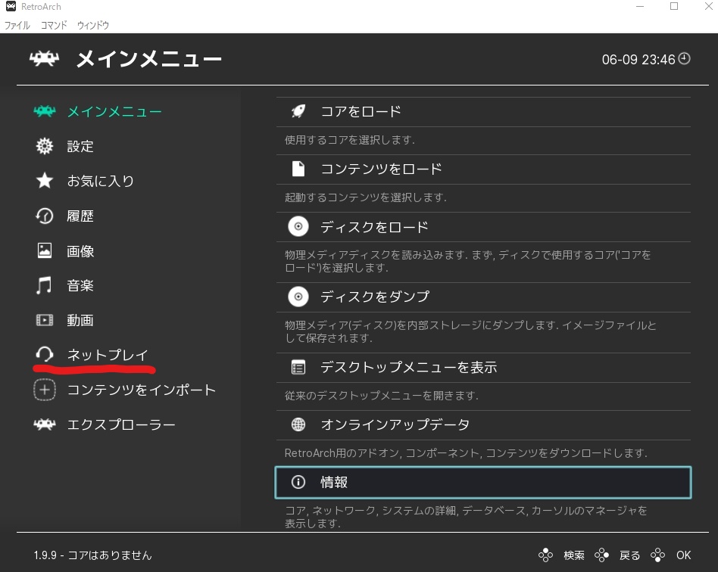Open デスクトップメニューを表示 entry
Image resolution: width=718 pixels, height=572 pixels.
click(483, 368)
